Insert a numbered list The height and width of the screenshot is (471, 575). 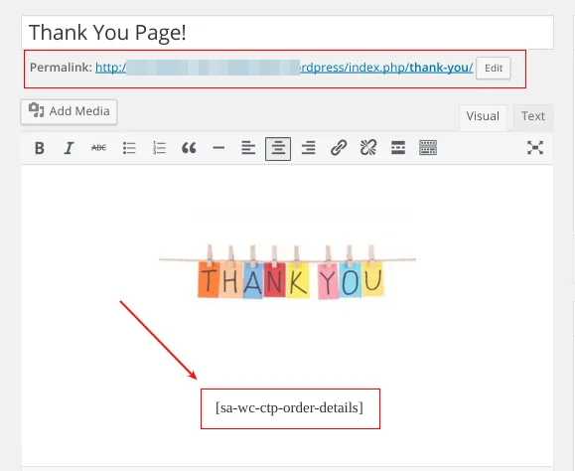click(159, 148)
